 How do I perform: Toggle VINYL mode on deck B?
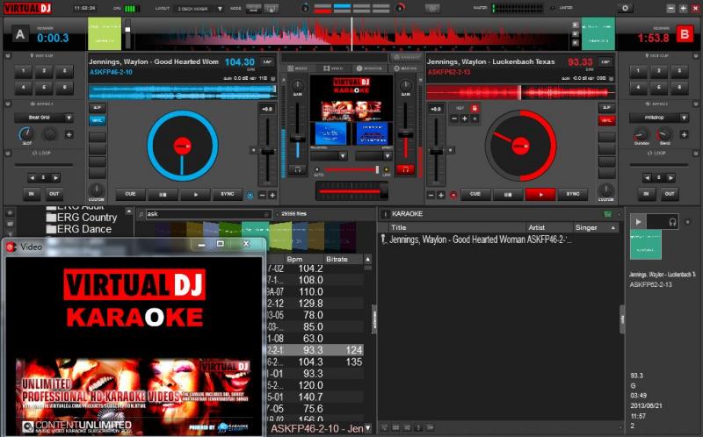[x=606, y=120]
